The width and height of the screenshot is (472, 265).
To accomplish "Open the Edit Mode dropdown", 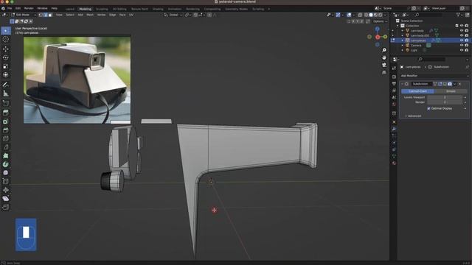I will 24,15.
